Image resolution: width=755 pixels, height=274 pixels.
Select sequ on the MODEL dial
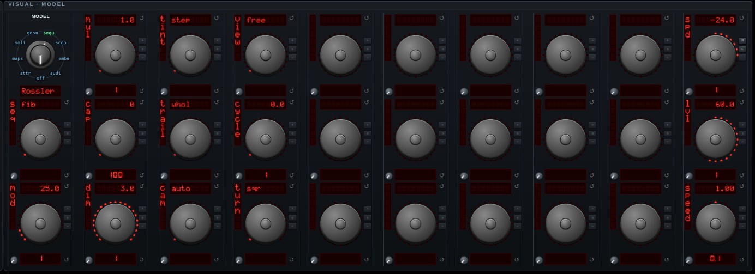(49, 33)
